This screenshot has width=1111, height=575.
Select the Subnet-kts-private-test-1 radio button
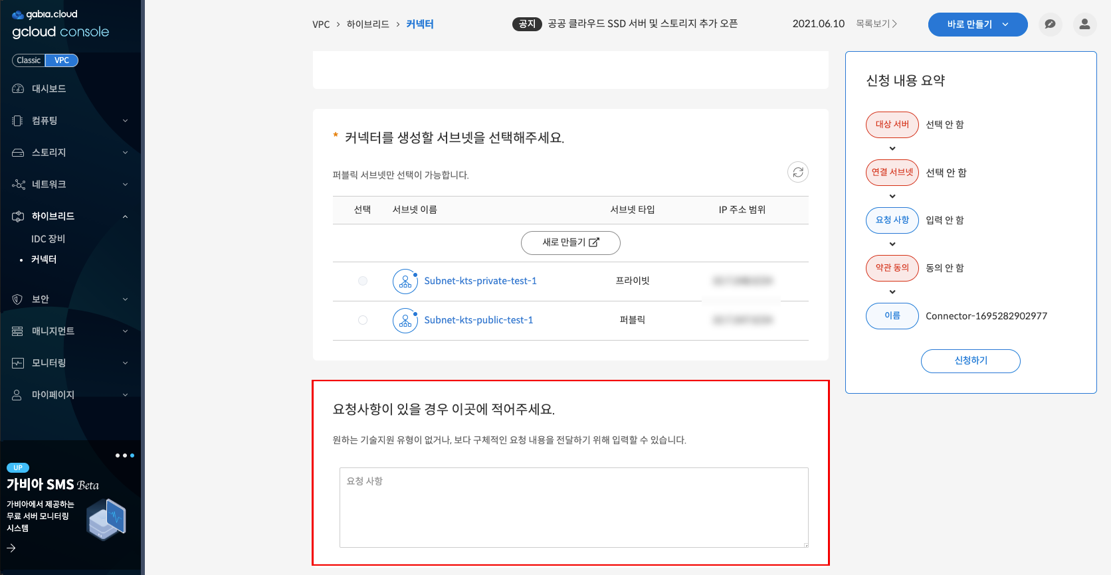pos(363,281)
